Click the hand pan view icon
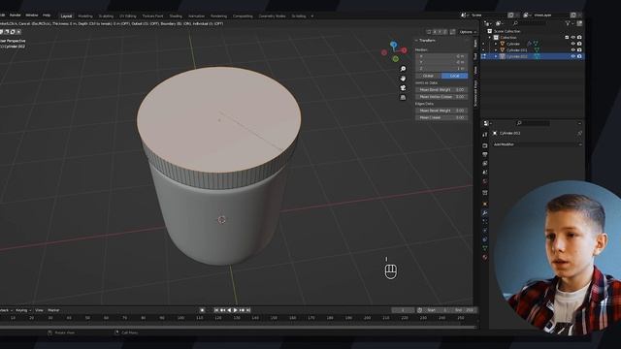The width and height of the screenshot is (621, 349). coord(403,79)
